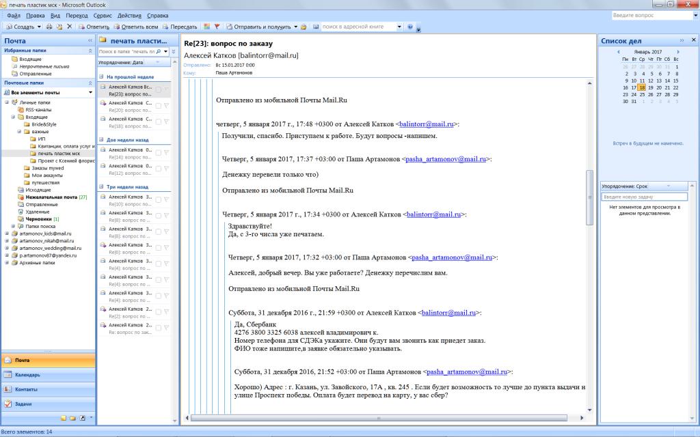
Task: Open the Исходящие outbox folder
Action: pyautogui.click(x=38, y=190)
